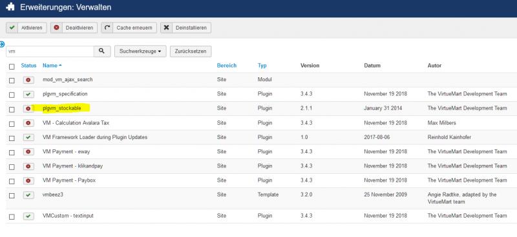Click the plgvm_specification name text

pos(65,94)
